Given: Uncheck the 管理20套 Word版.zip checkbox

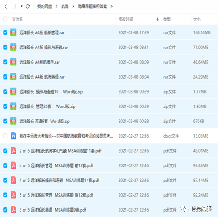Looking at the screenshot, I should point(5,106).
